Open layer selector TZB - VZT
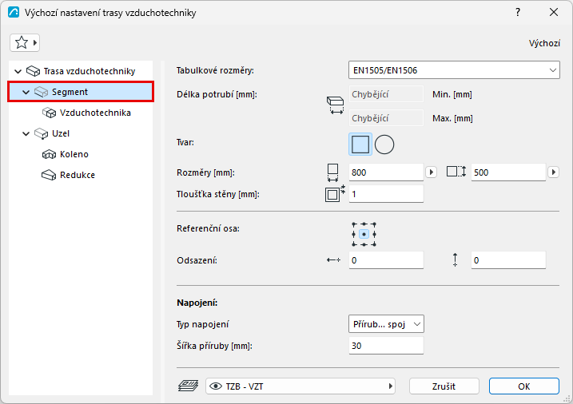Viewport: 573px width, 404px height. 300,386
